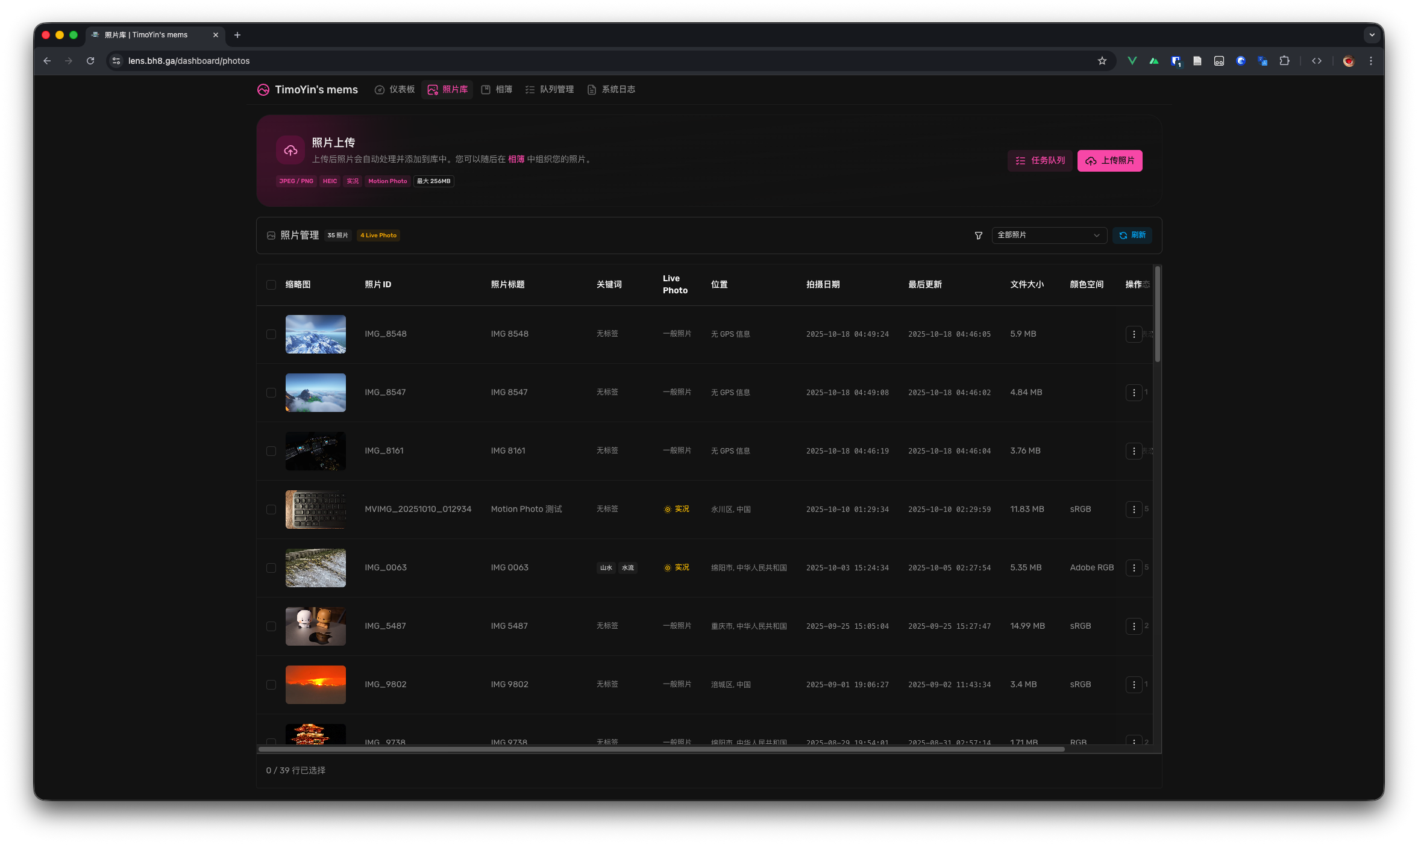1418x845 pixels.
Task: Open the 队列管理 nav tab
Action: [550, 90]
